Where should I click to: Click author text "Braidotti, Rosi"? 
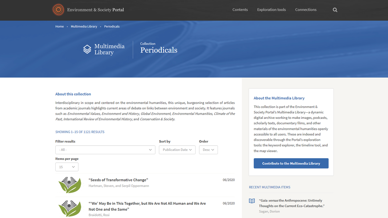tap(99, 215)
